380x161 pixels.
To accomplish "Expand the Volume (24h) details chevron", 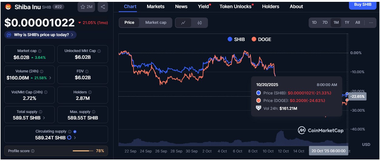I will [50, 78].
